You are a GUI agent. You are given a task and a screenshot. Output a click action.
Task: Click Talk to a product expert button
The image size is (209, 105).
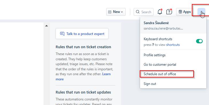click(82, 34)
